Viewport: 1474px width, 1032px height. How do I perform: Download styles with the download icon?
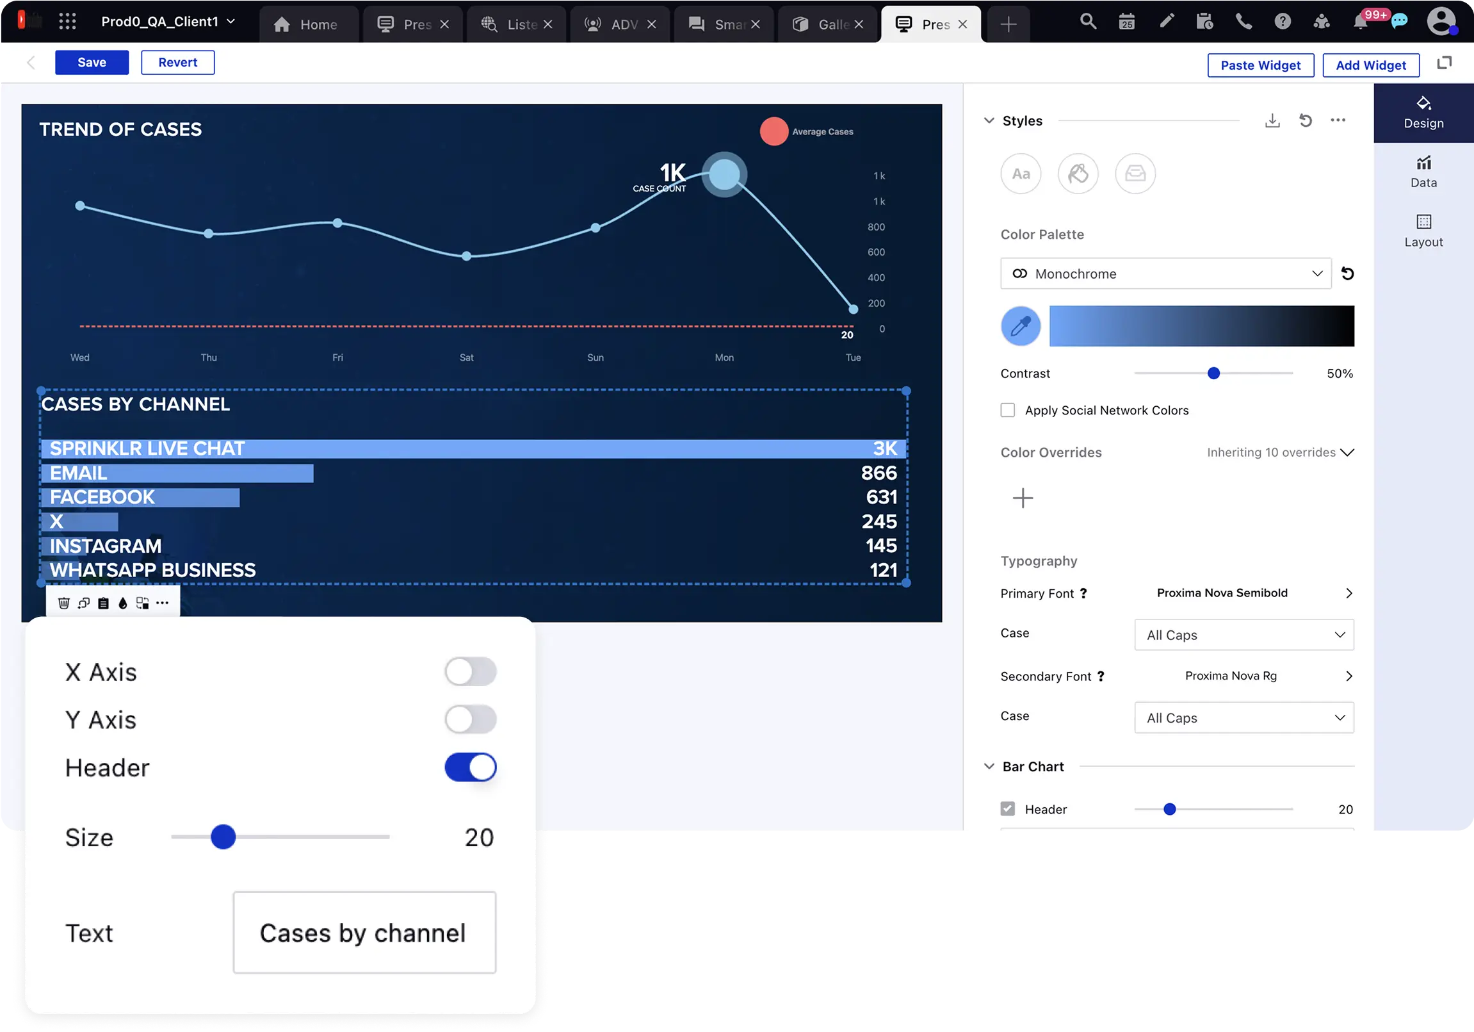tap(1272, 120)
